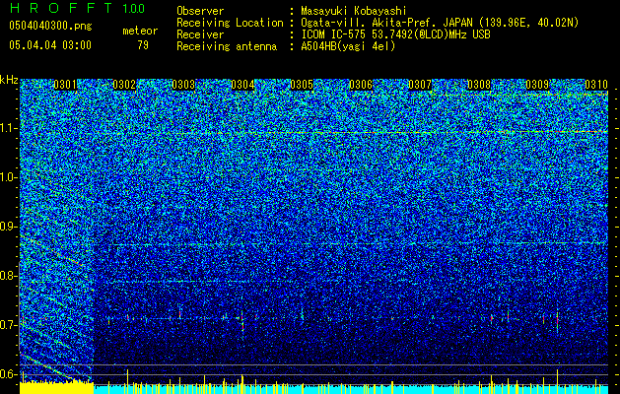The height and width of the screenshot is (394, 620).
Task: Click the 0303 time marker
Action: coord(183,85)
